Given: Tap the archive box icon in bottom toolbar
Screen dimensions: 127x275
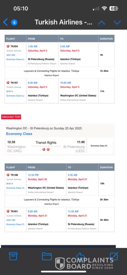Looking at the screenshot, I should point(13,256).
